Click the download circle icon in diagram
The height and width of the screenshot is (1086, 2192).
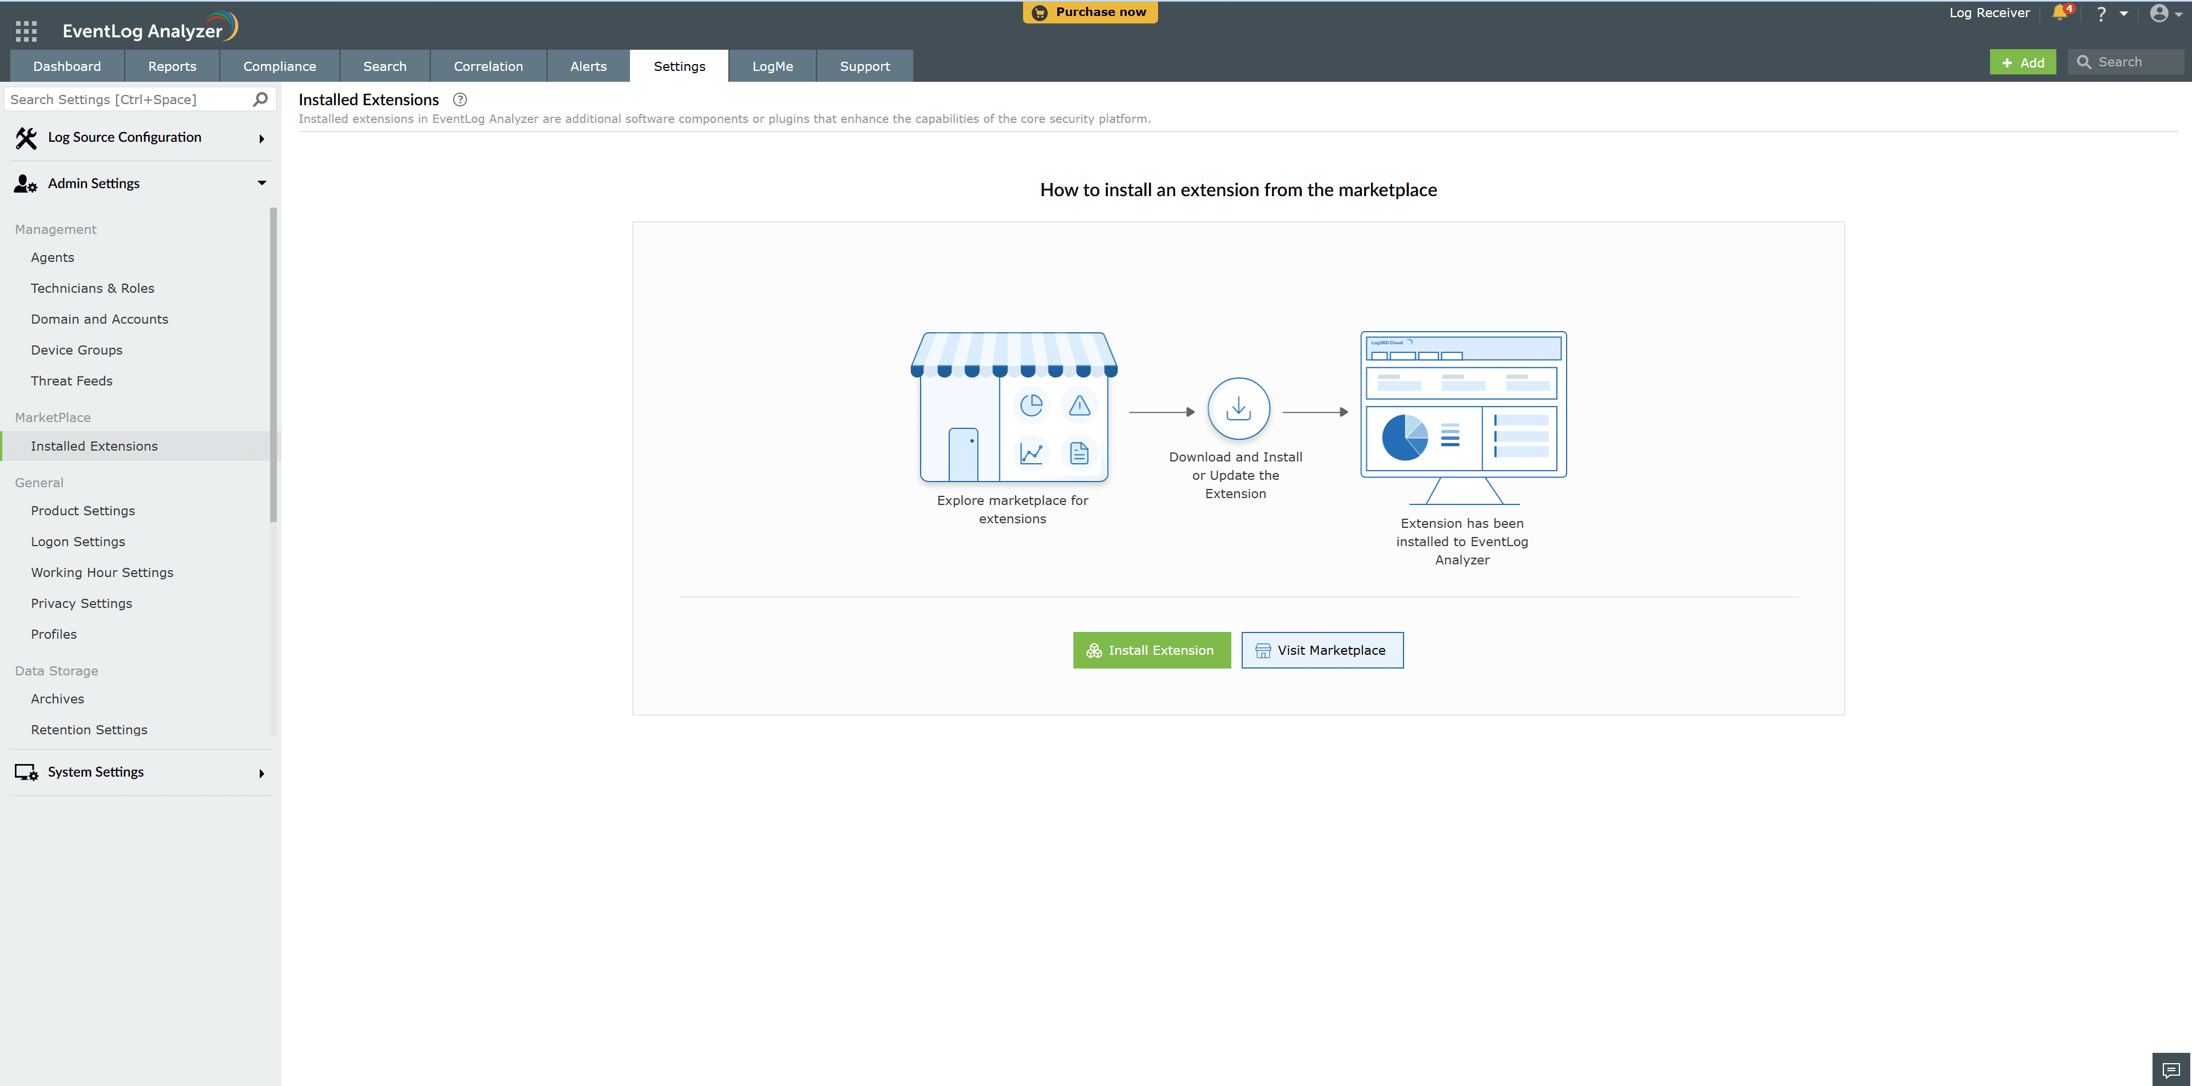[x=1238, y=409]
